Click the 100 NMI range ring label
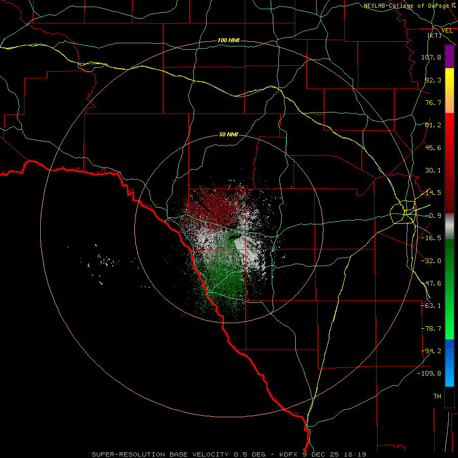The height and width of the screenshot is (458, 458). point(228,40)
